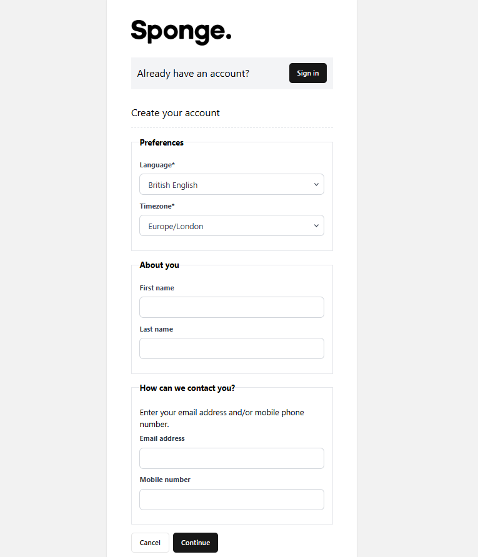Viewport: 478px width, 557px height.
Task: Select the Email address input box
Action: pos(231,458)
